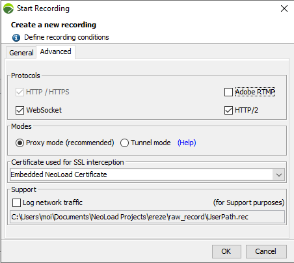Click the WebSocket label text
The width and height of the screenshot is (294, 263).
click(44, 110)
